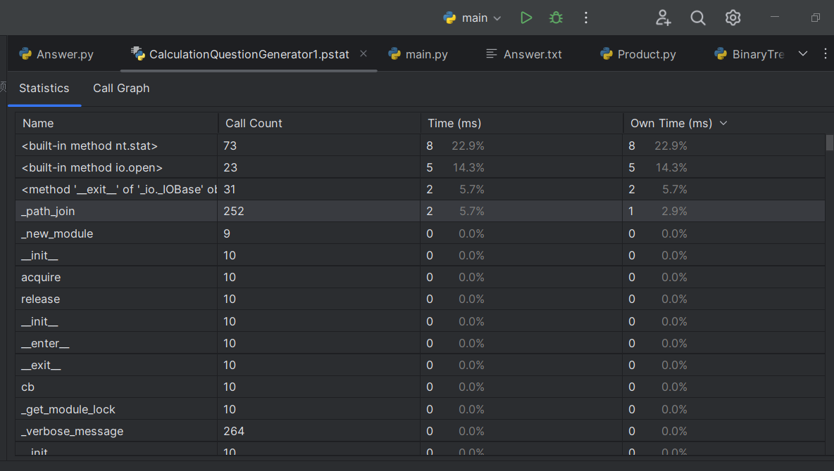
Task: Sort by the Call Count column
Action: pyautogui.click(x=254, y=123)
